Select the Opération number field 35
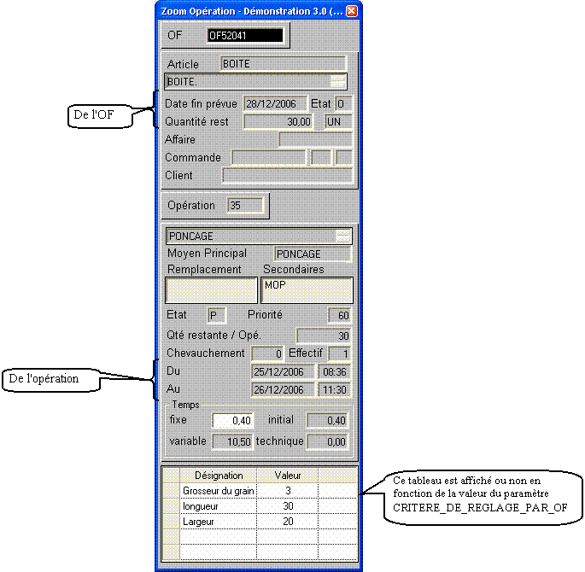Screen dimensions: 585x572 pyautogui.click(x=245, y=206)
